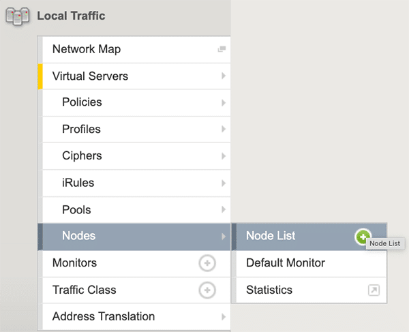Expand the iRules submenu arrow
The image size is (409, 332).
tap(223, 183)
